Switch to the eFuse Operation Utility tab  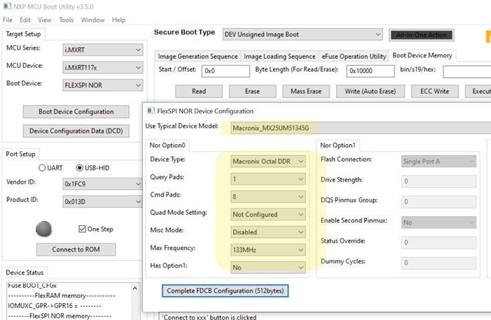354,56
